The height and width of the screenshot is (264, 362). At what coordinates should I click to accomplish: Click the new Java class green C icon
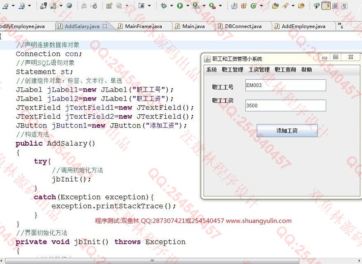tap(254, 6)
